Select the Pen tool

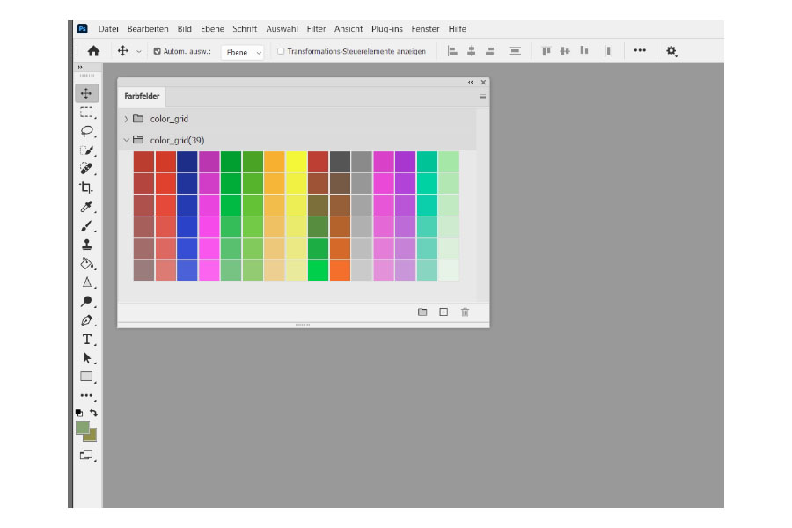pyautogui.click(x=86, y=320)
